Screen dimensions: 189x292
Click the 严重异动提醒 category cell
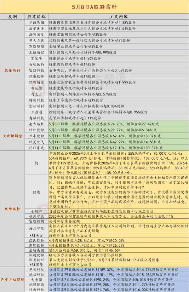[x=13, y=279]
